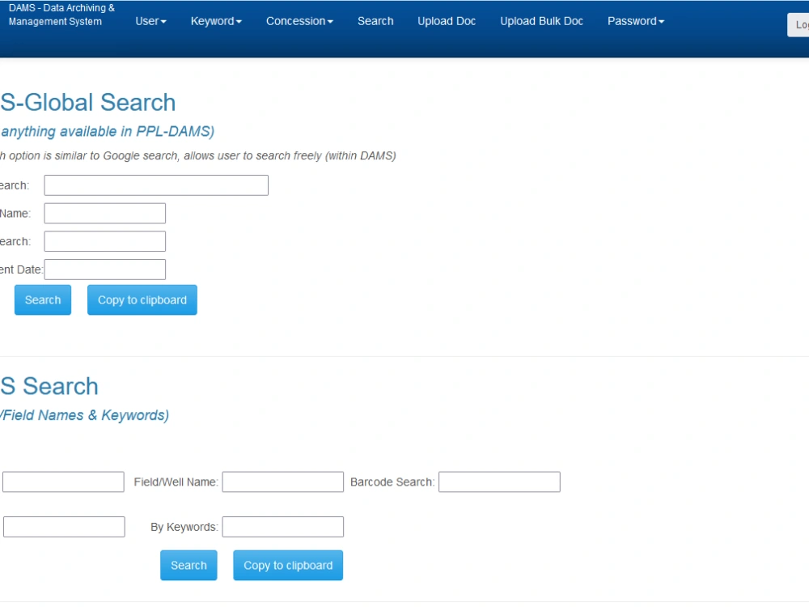Click the Log out button top right
This screenshot has width=809, height=607.
pyautogui.click(x=800, y=25)
